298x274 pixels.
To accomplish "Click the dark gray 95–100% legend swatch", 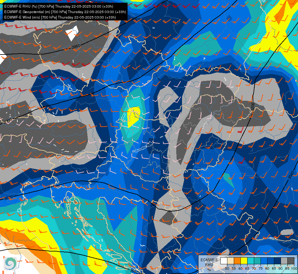I will point(291,261).
